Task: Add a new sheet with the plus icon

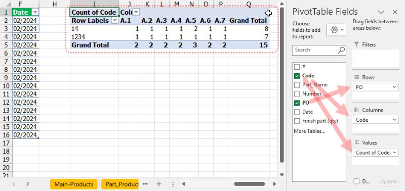Action: click(x=159, y=184)
